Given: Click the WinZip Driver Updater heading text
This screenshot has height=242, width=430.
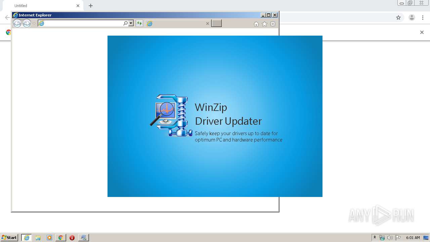Looking at the screenshot, I should point(228,114).
